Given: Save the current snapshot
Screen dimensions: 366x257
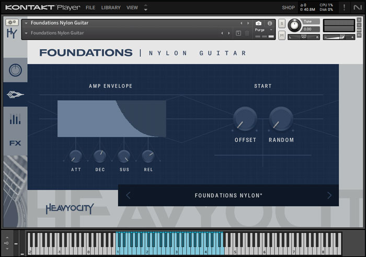Looking at the screenshot, I should coord(238,33).
